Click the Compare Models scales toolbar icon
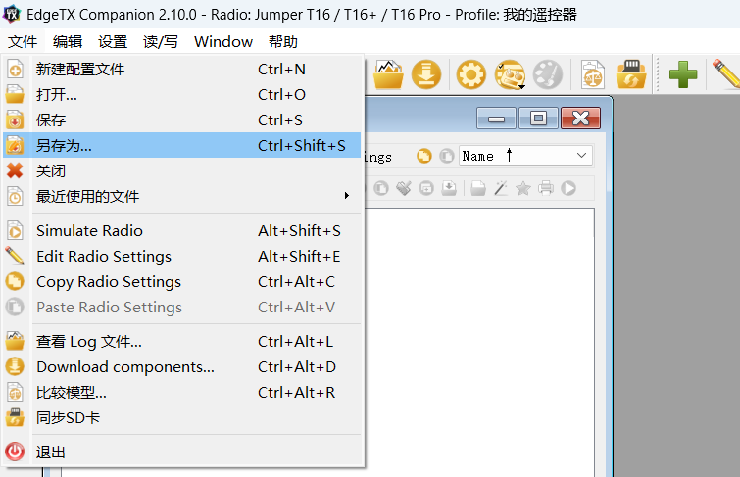This screenshot has height=477, width=740. point(593,74)
